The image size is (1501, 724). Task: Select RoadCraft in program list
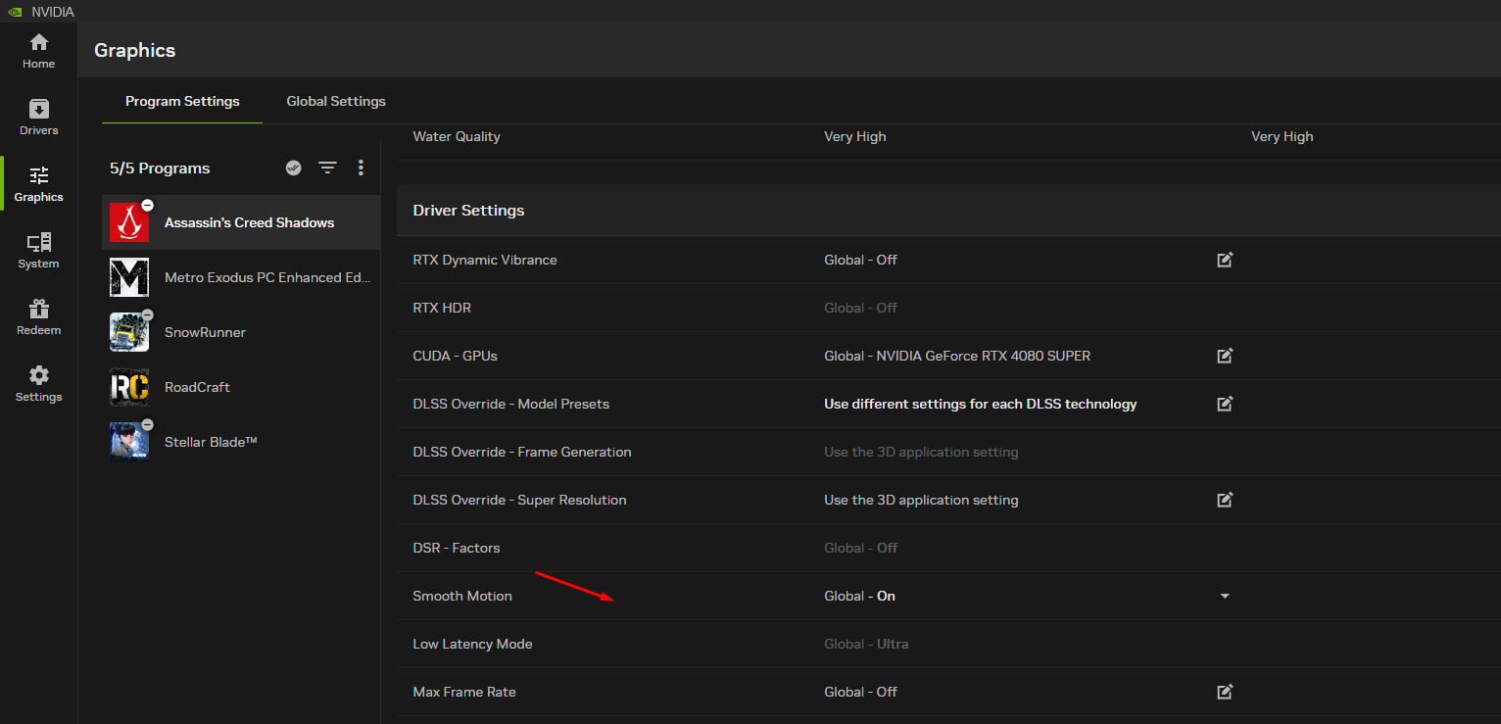[241, 387]
